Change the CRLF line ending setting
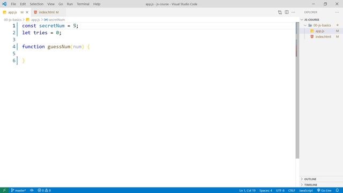Screen dimensions: 343x193 pos(292,190)
